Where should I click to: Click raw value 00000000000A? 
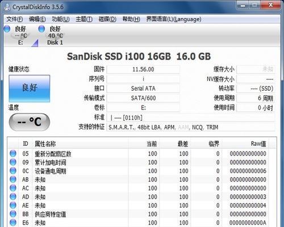[x=248, y=223]
